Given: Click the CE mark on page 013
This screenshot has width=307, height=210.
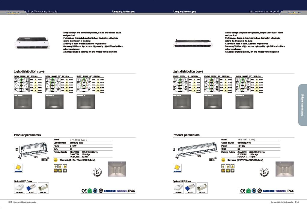Looking at the screenshot, I should [x=84, y=191].
